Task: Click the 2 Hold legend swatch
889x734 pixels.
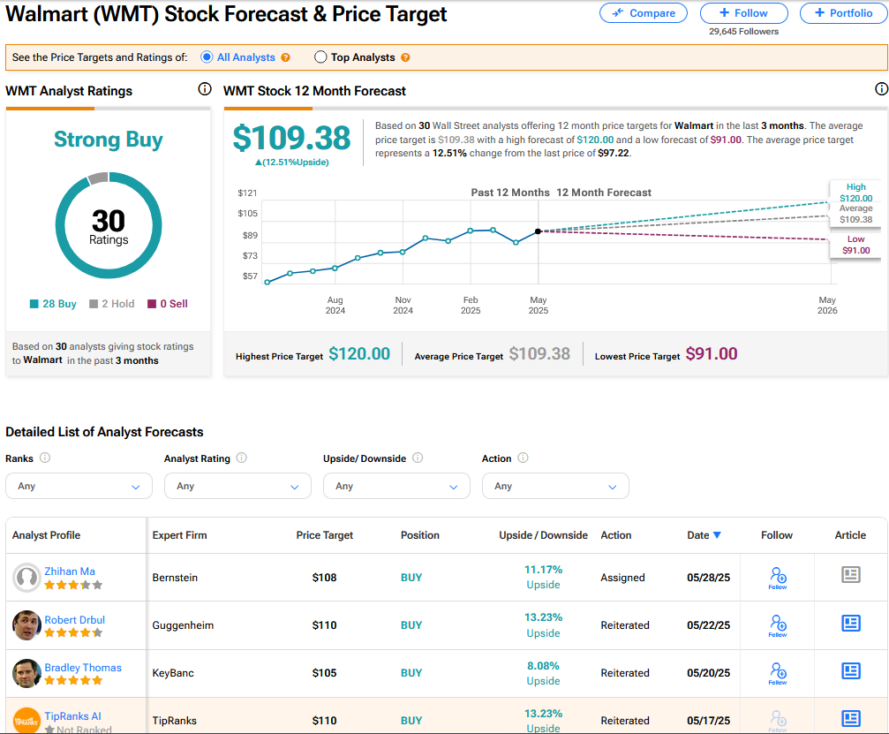Action: 94,304
